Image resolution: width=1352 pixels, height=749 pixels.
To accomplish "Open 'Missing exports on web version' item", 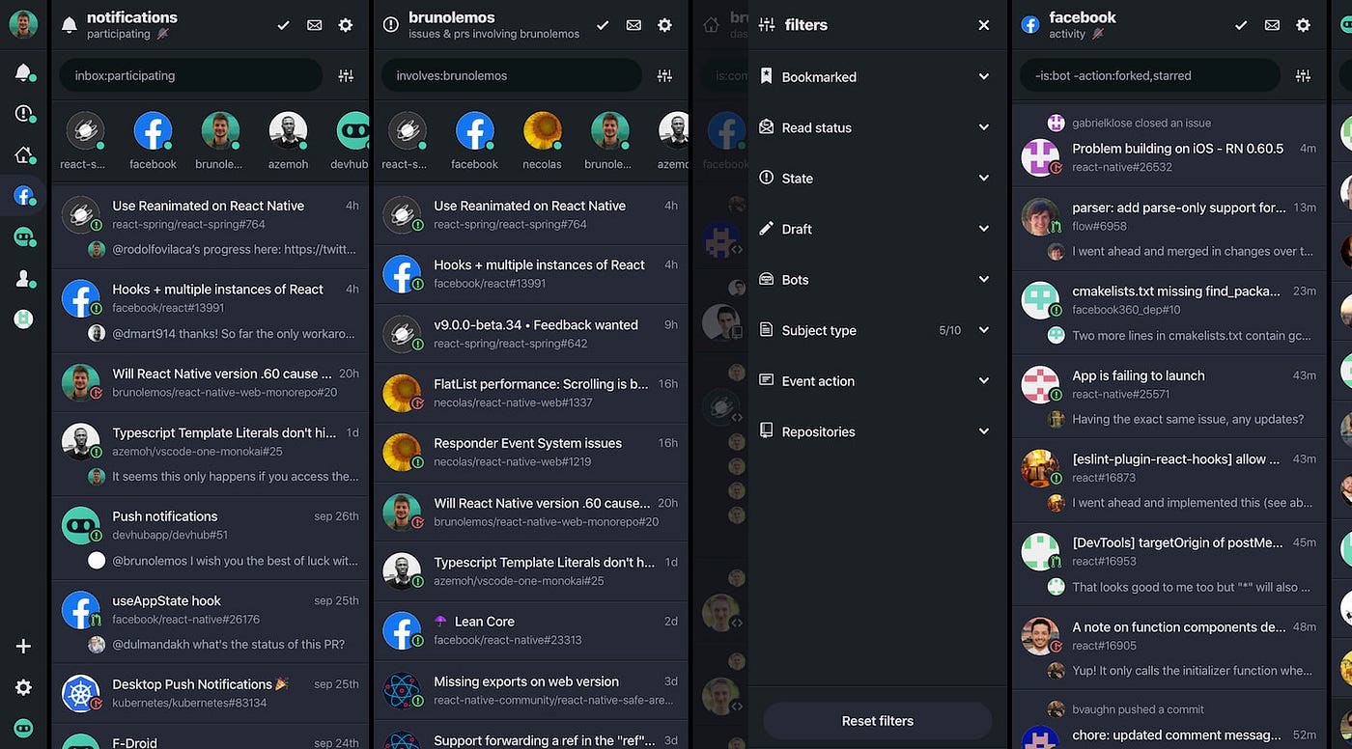I will pyautogui.click(x=531, y=690).
